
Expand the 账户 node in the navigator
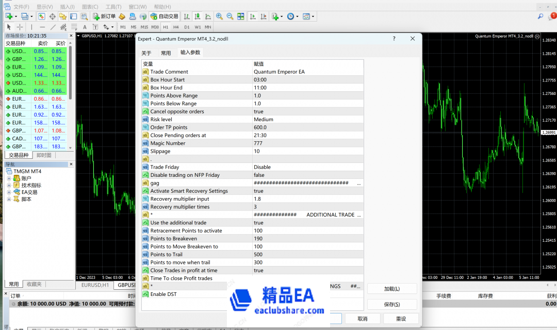pyautogui.click(x=9, y=178)
